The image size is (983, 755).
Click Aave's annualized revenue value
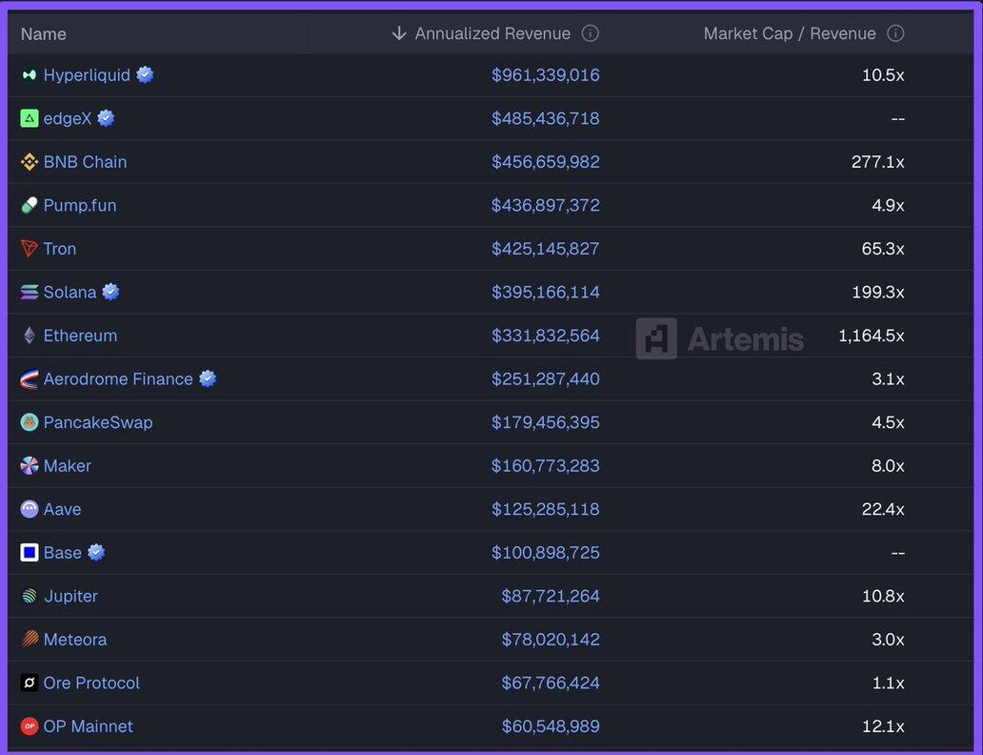(545, 509)
